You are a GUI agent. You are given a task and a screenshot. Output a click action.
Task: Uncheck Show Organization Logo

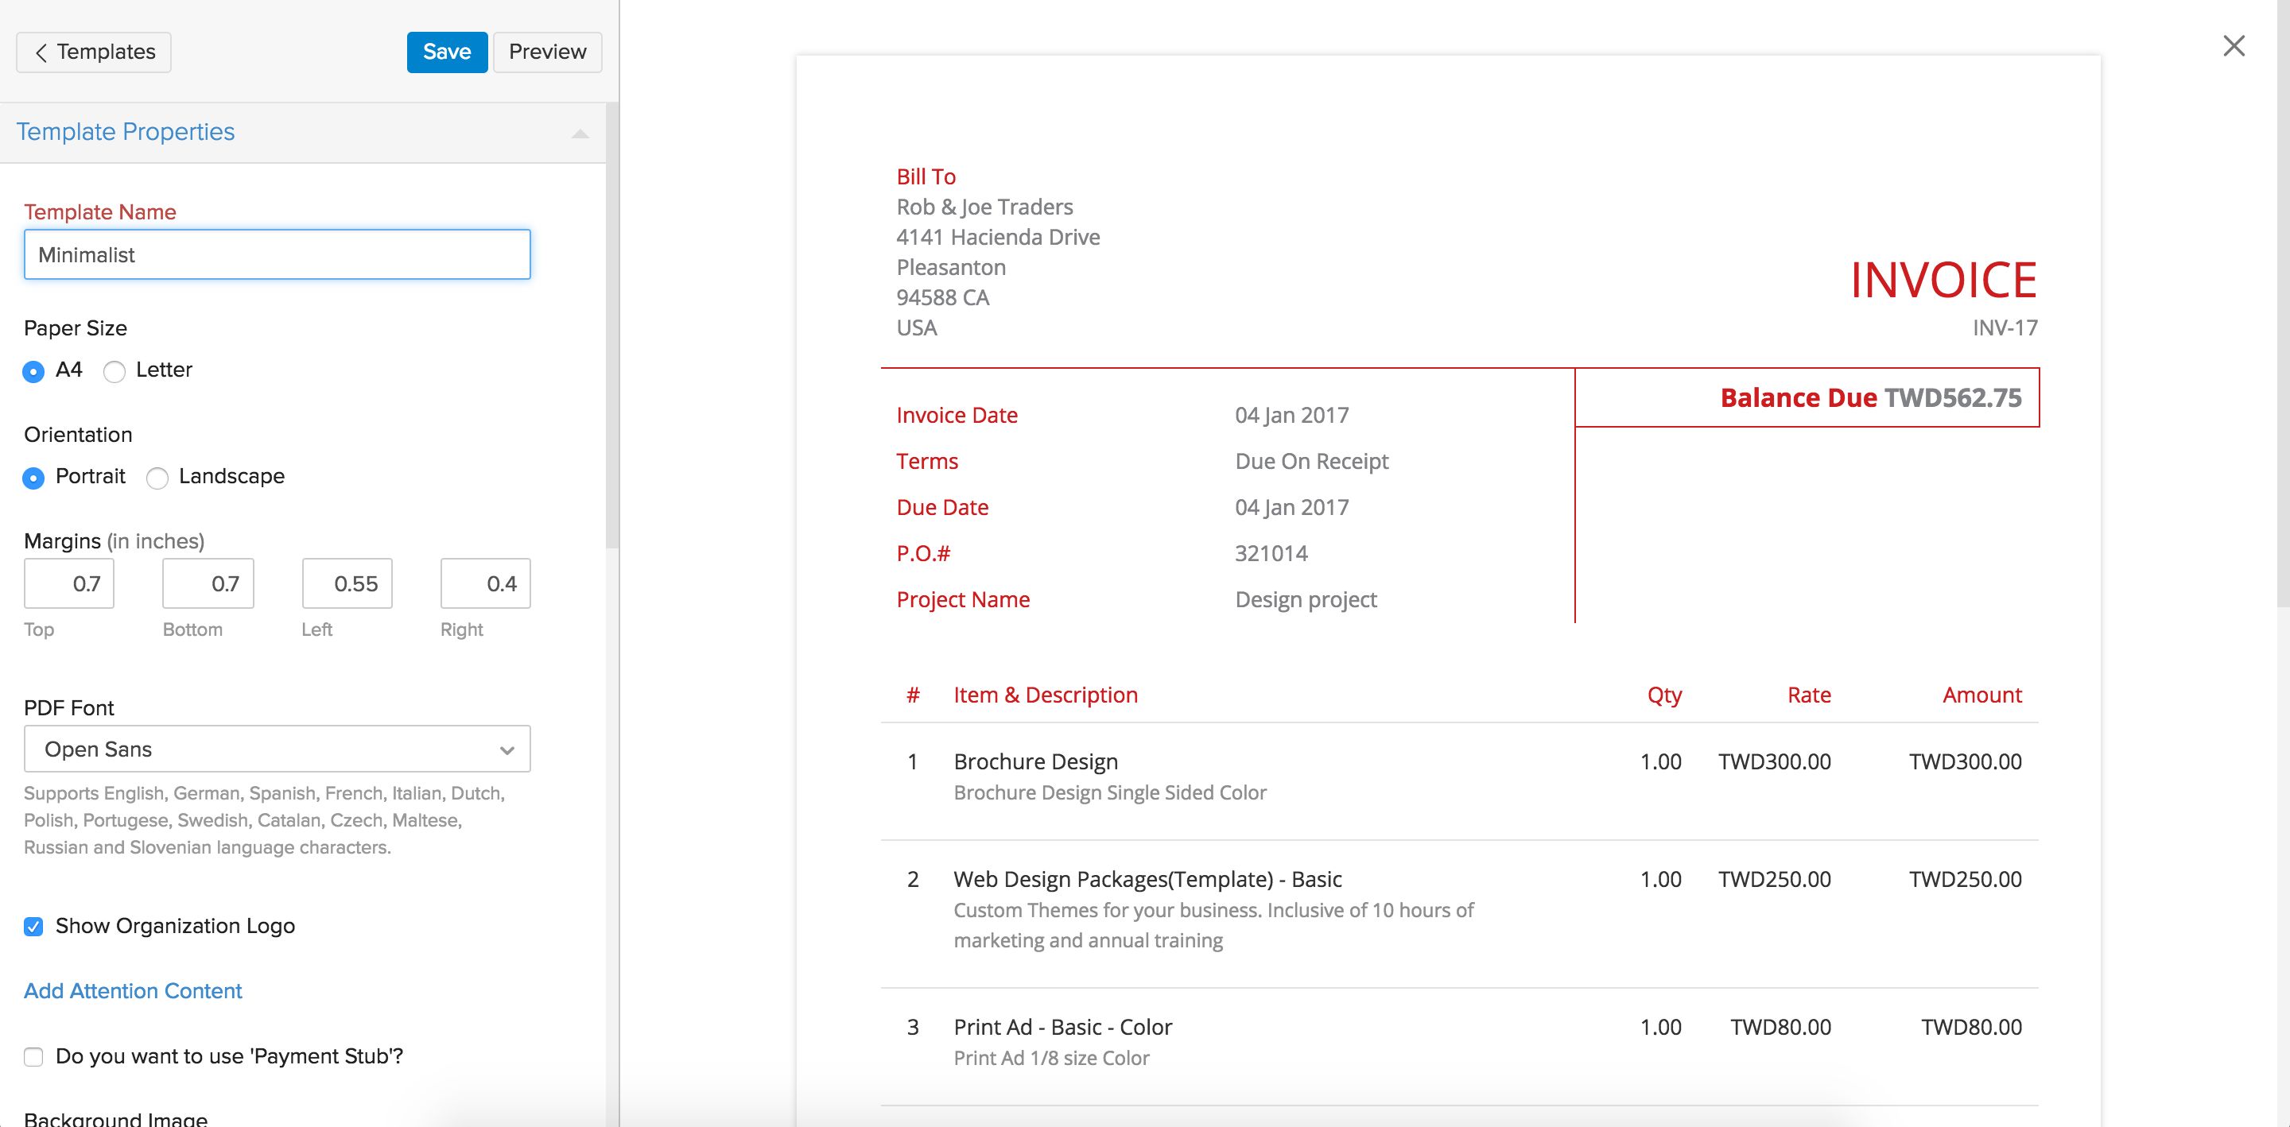point(33,927)
